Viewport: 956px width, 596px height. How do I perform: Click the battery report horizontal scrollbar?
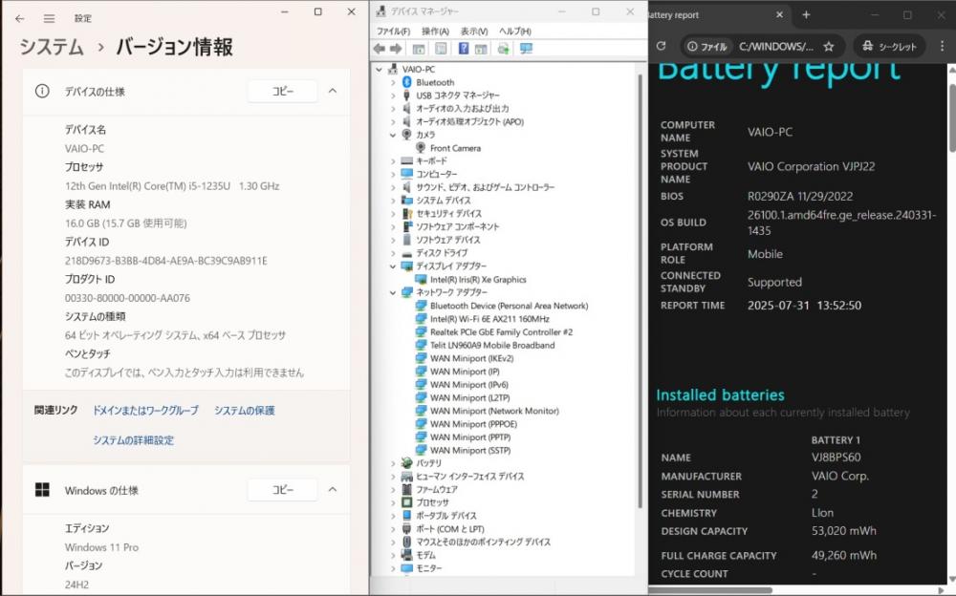tap(711, 590)
